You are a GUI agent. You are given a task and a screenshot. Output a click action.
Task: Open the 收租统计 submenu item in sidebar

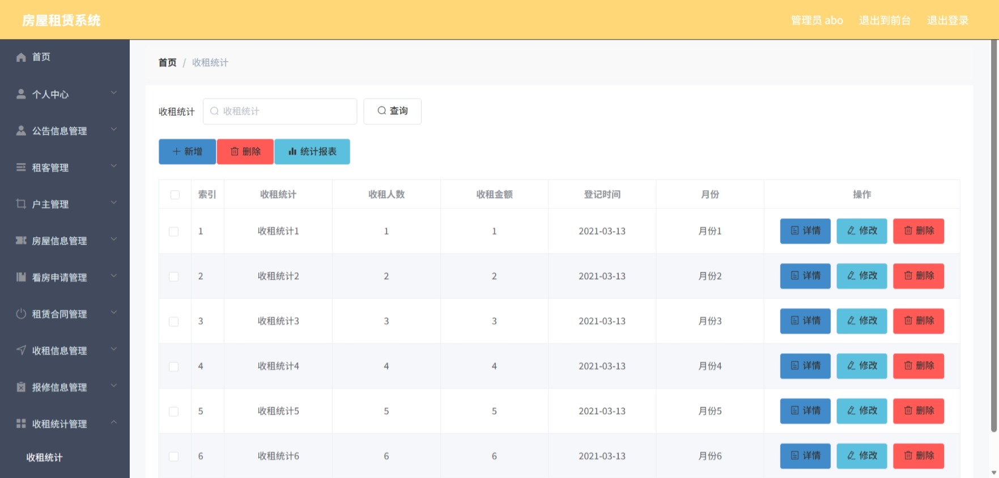65,458
